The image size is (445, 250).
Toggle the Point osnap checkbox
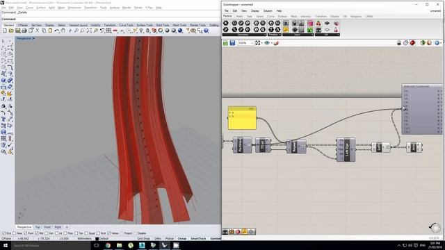pos(25,233)
